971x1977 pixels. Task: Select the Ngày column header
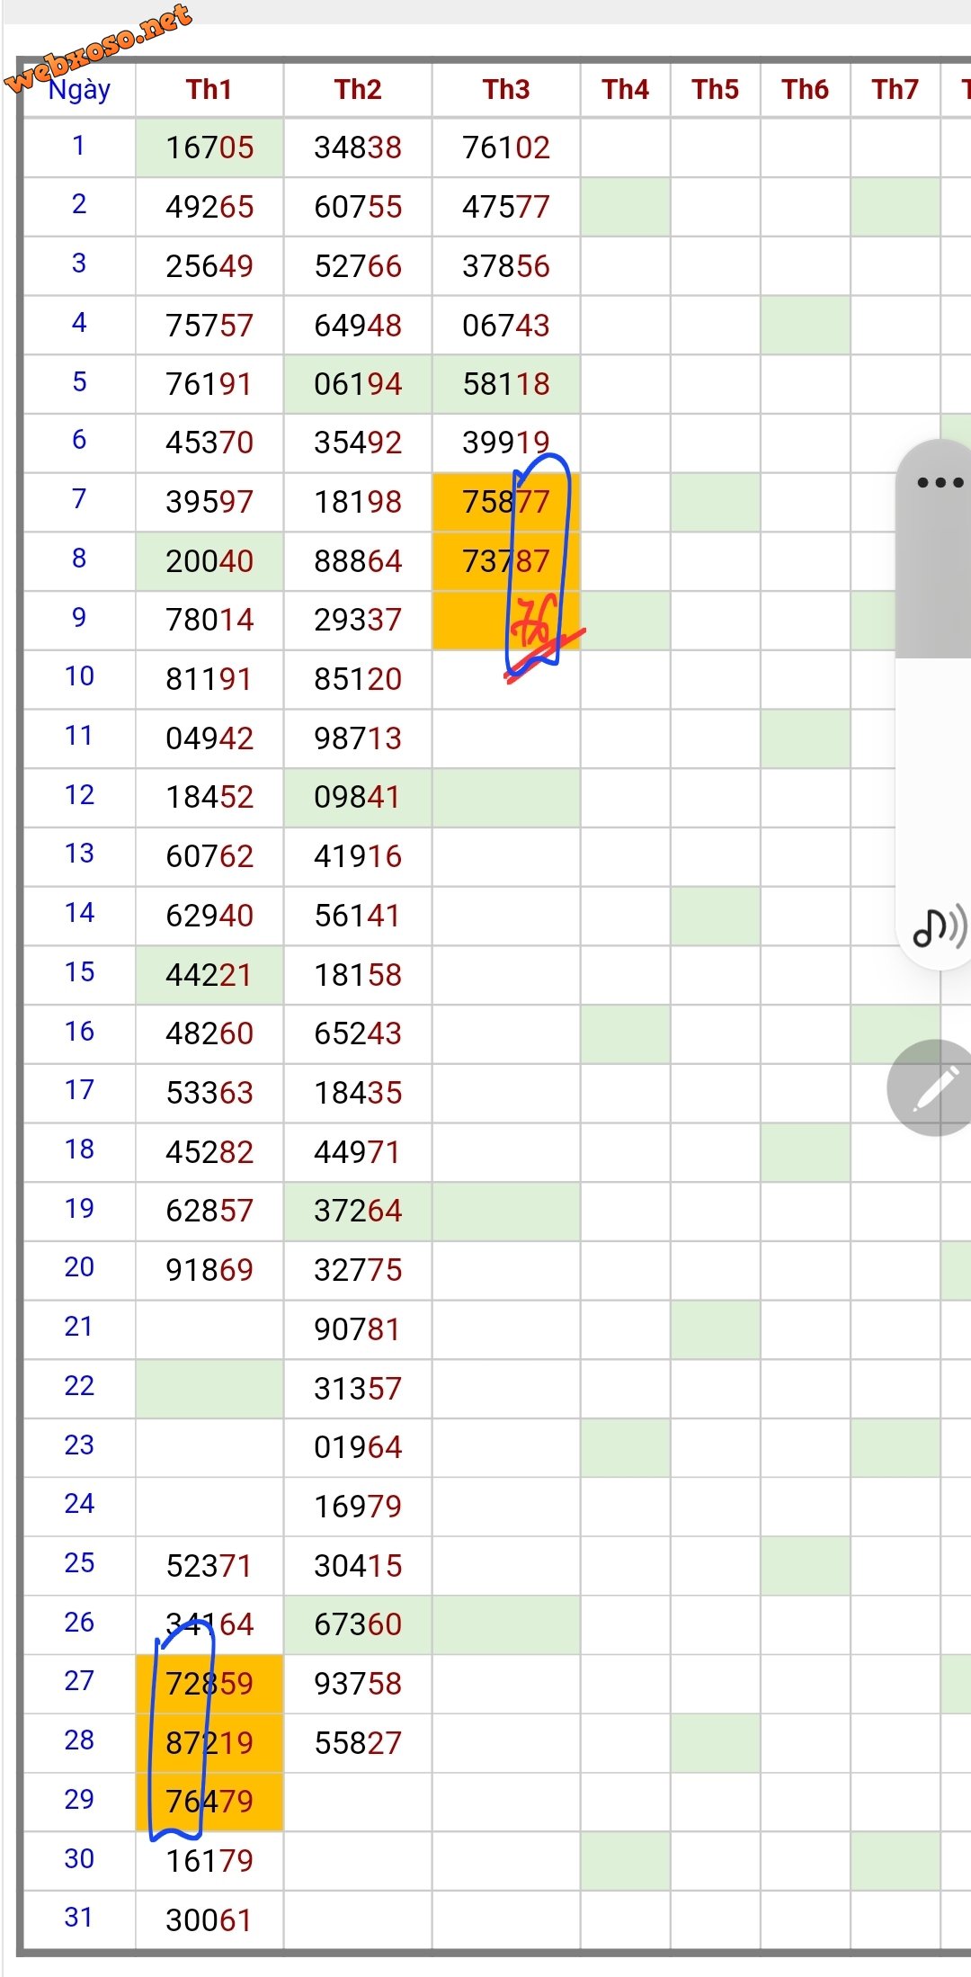(79, 89)
